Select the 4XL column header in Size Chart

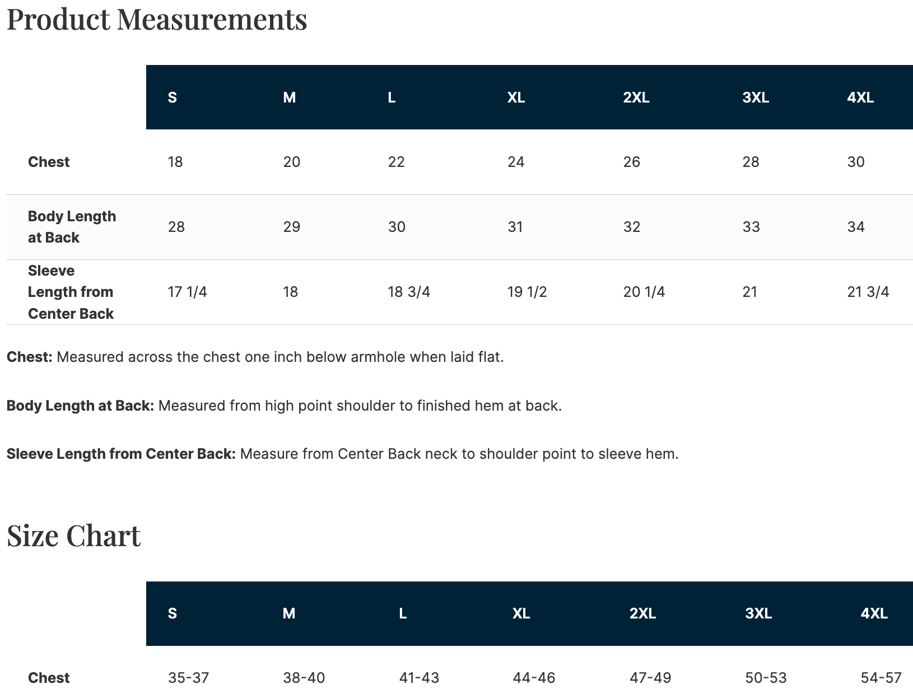(x=874, y=613)
